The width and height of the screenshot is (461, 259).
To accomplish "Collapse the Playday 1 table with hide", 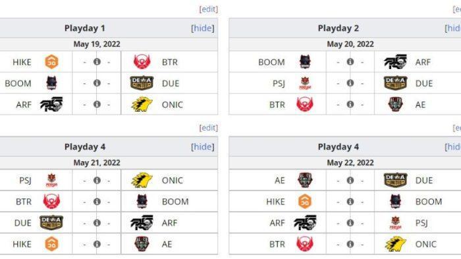I will pyautogui.click(x=203, y=28).
